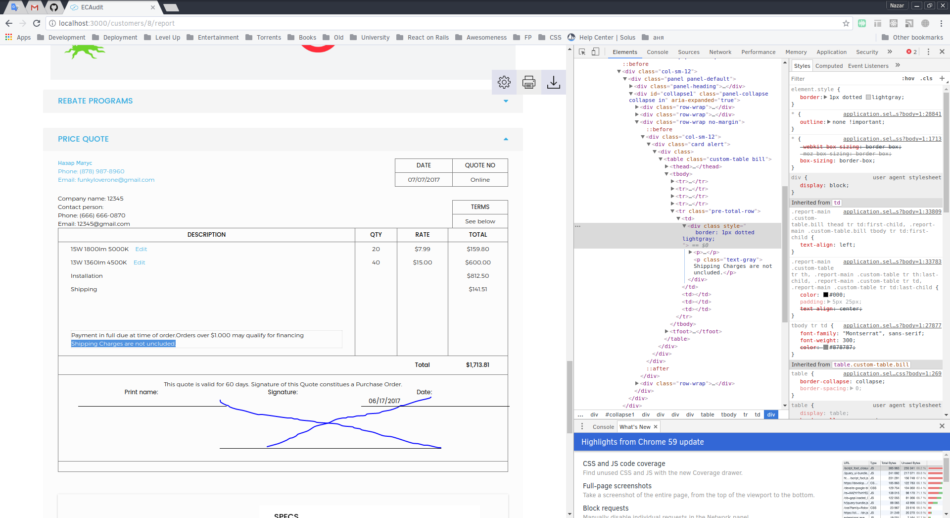Toggle .cls class editor
This screenshot has width=950, height=518.
coord(926,78)
